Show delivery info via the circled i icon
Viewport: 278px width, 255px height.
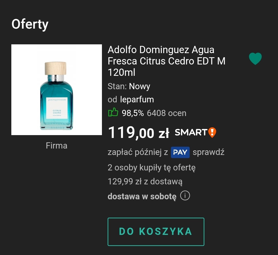(x=185, y=196)
